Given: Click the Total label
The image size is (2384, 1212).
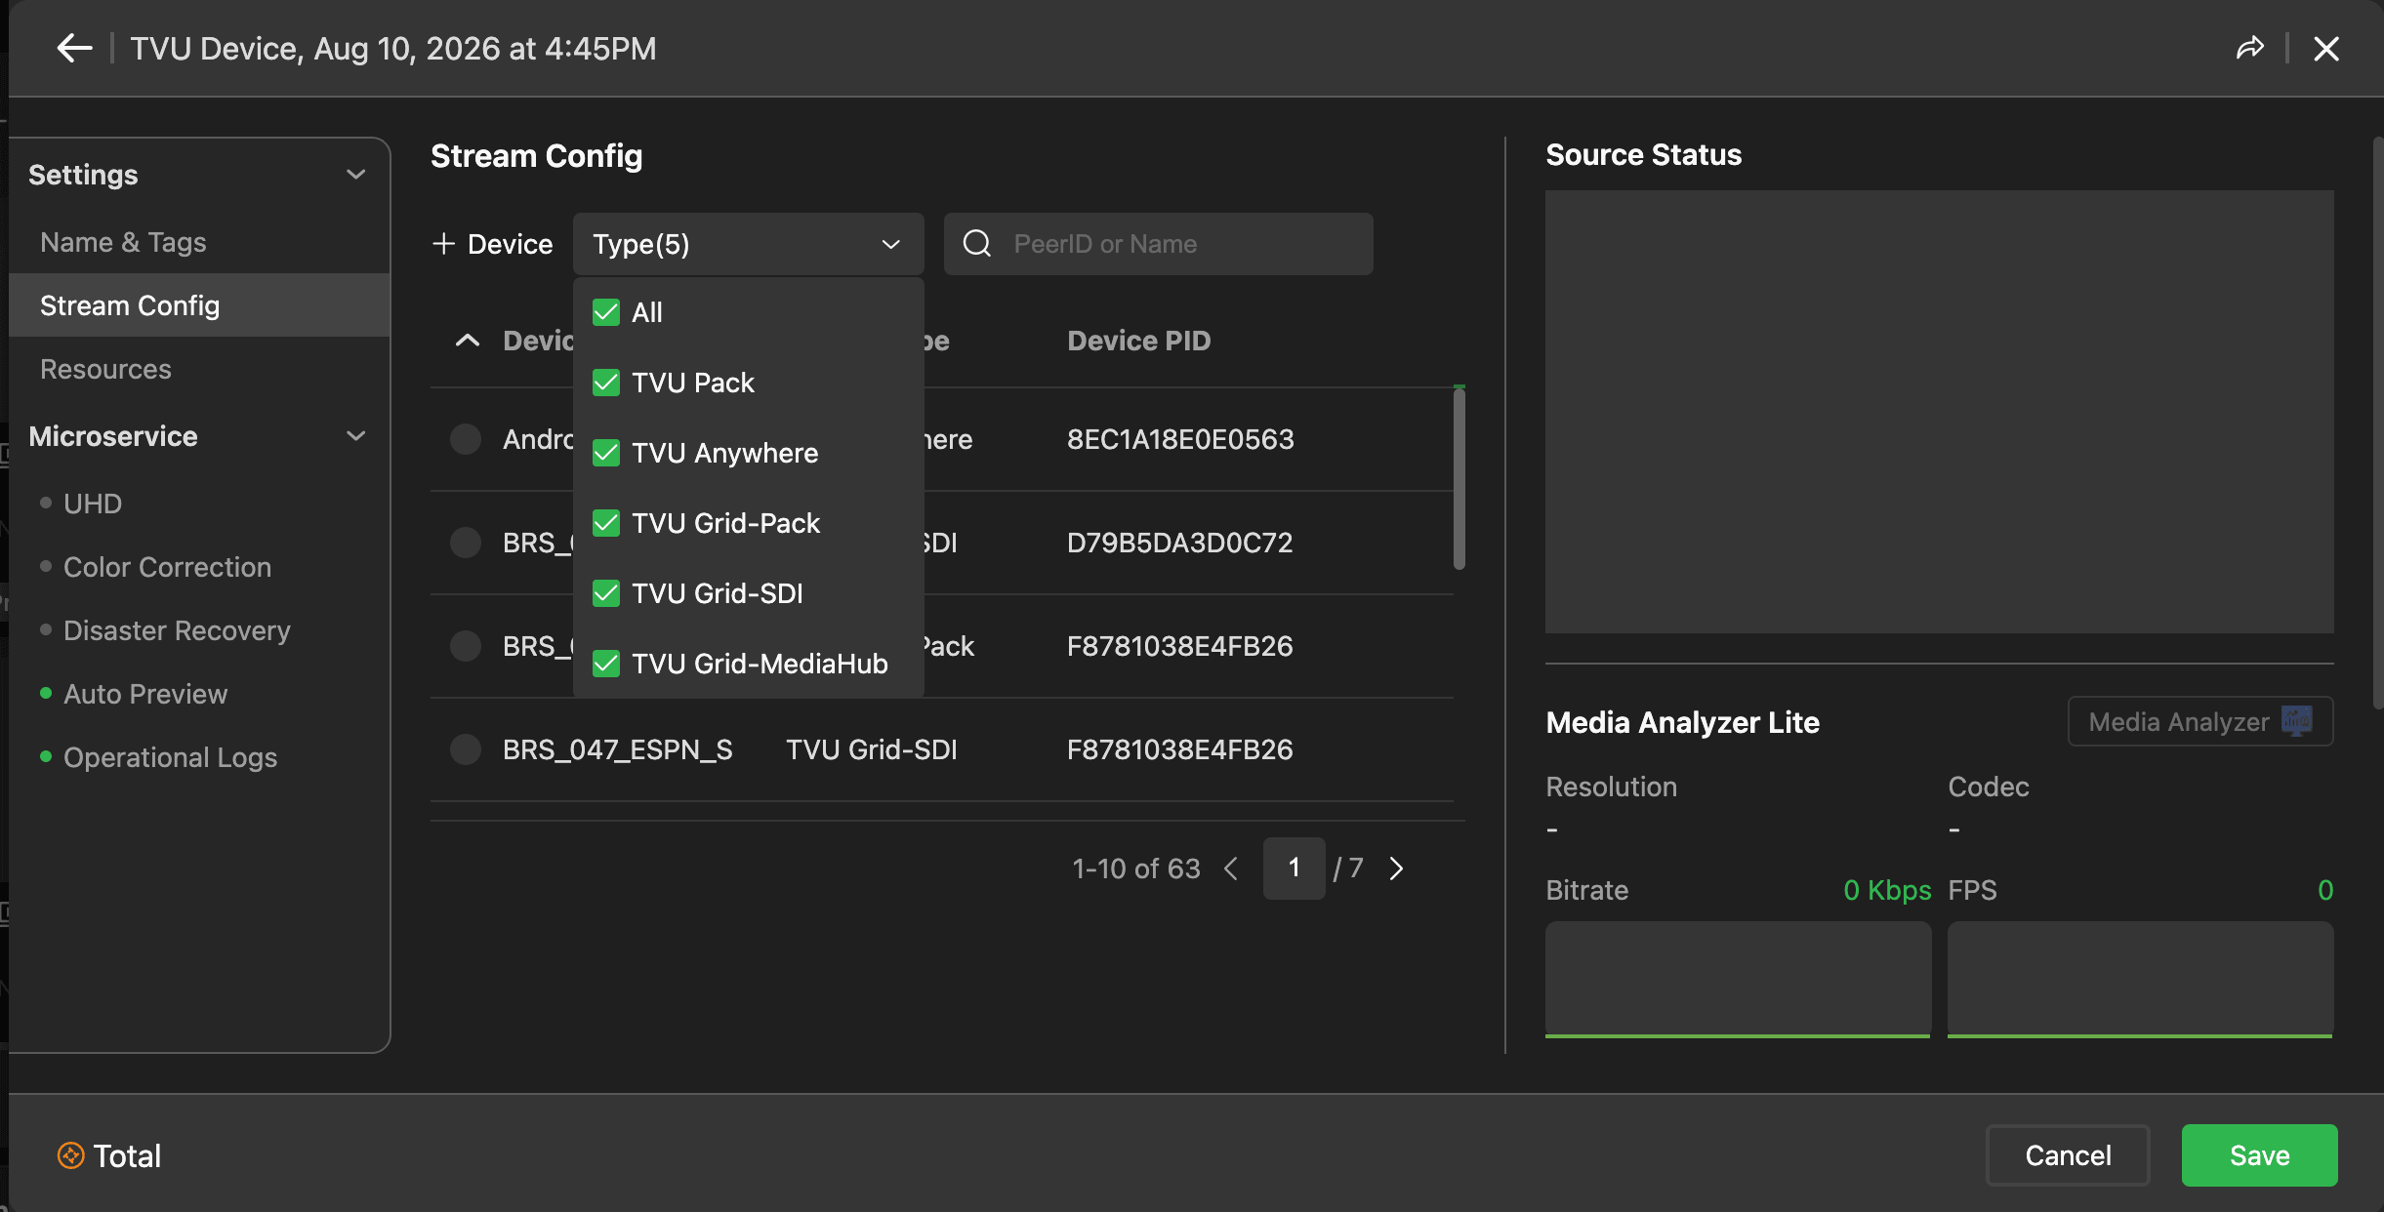Looking at the screenshot, I should [x=127, y=1155].
